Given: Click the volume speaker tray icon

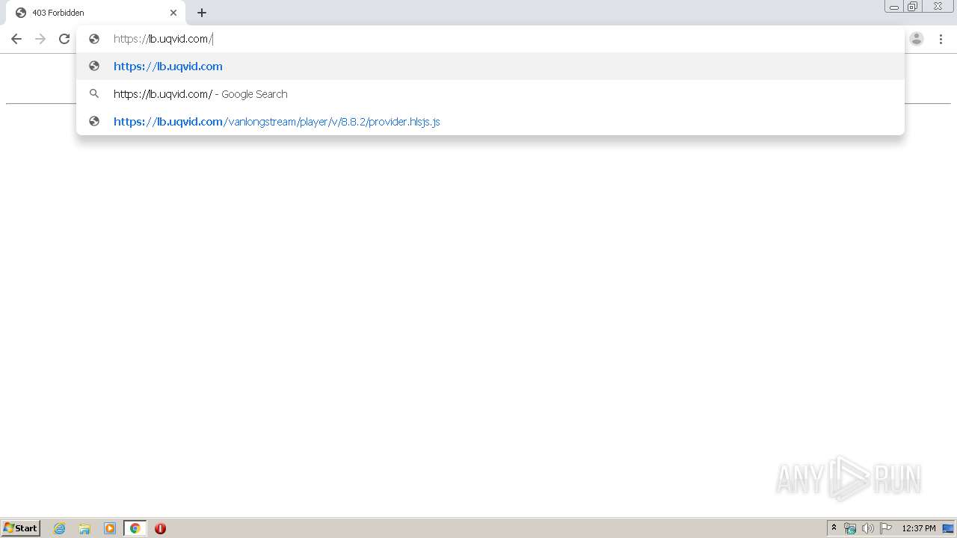Looking at the screenshot, I should [x=867, y=528].
